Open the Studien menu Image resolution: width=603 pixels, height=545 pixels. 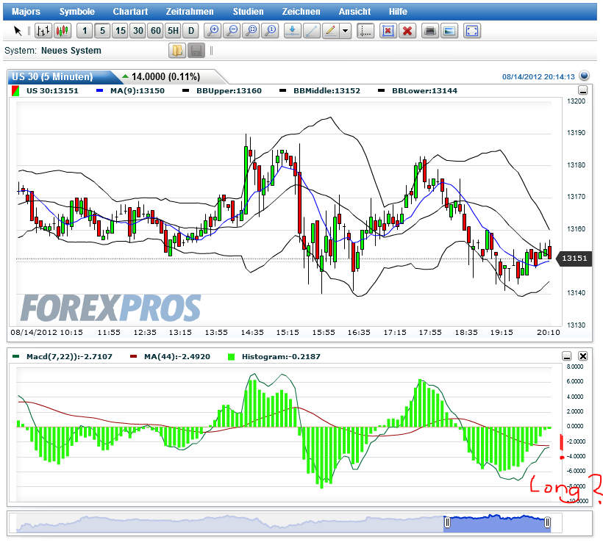(248, 12)
